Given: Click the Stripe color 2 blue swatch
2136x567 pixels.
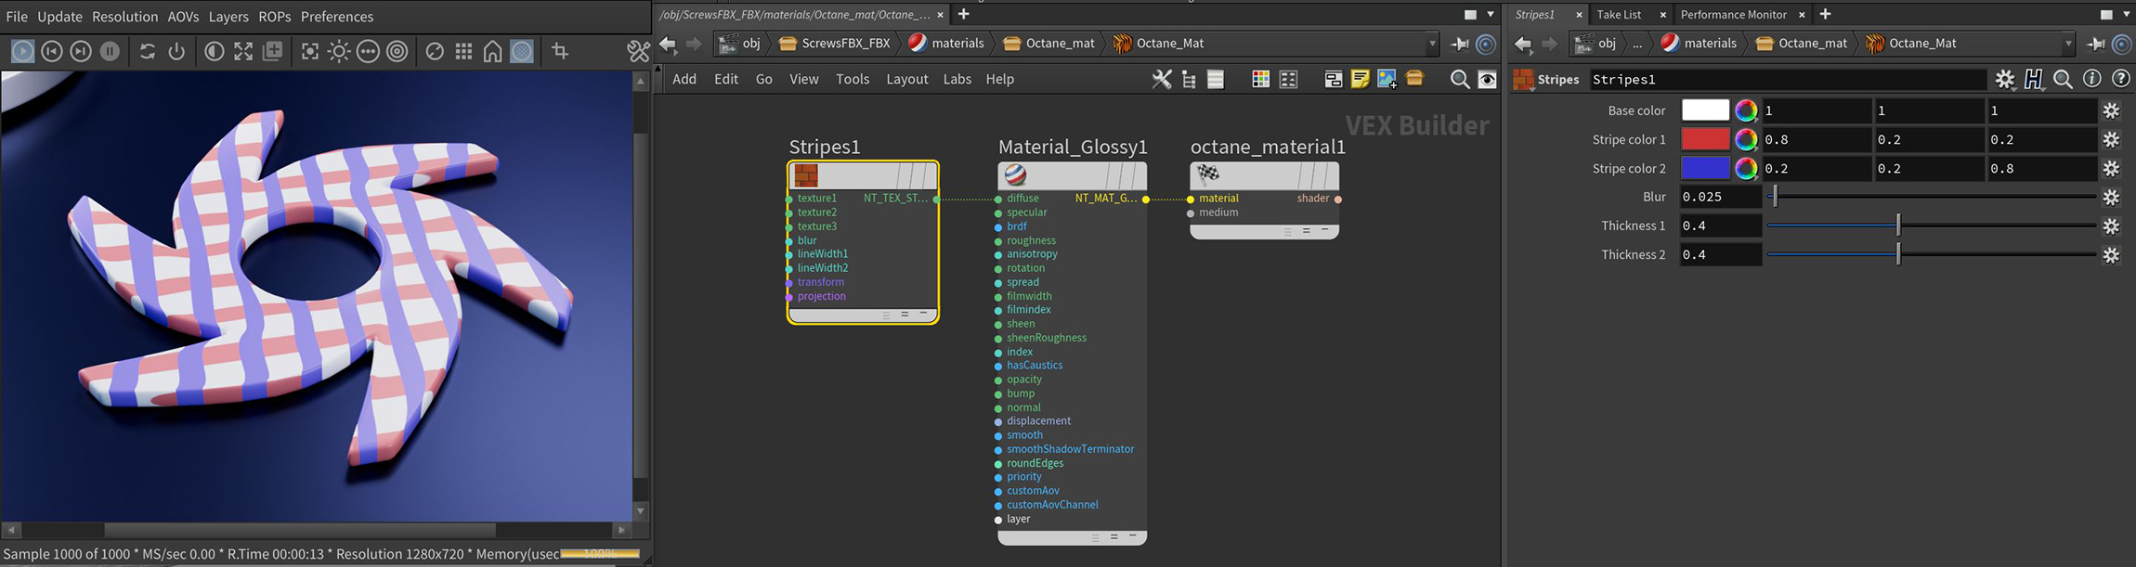Looking at the screenshot, I should 1705,169.
